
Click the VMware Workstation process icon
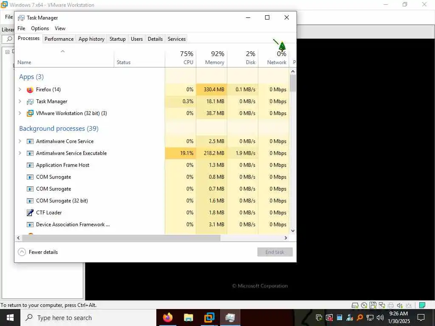click(30, 113)
